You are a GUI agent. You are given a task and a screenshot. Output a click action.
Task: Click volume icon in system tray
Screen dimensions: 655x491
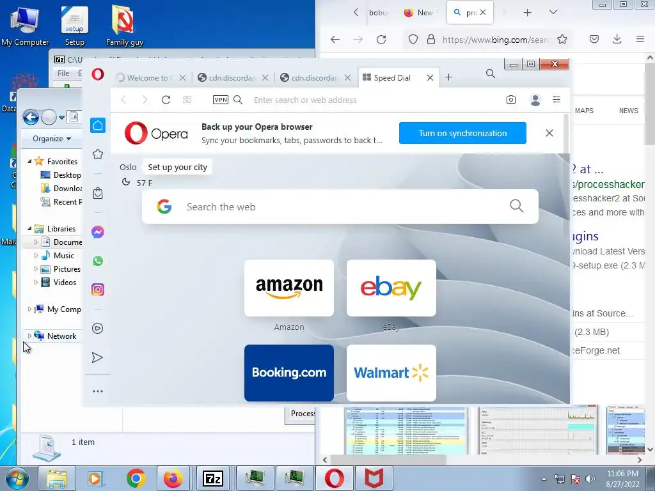(590, 479)
